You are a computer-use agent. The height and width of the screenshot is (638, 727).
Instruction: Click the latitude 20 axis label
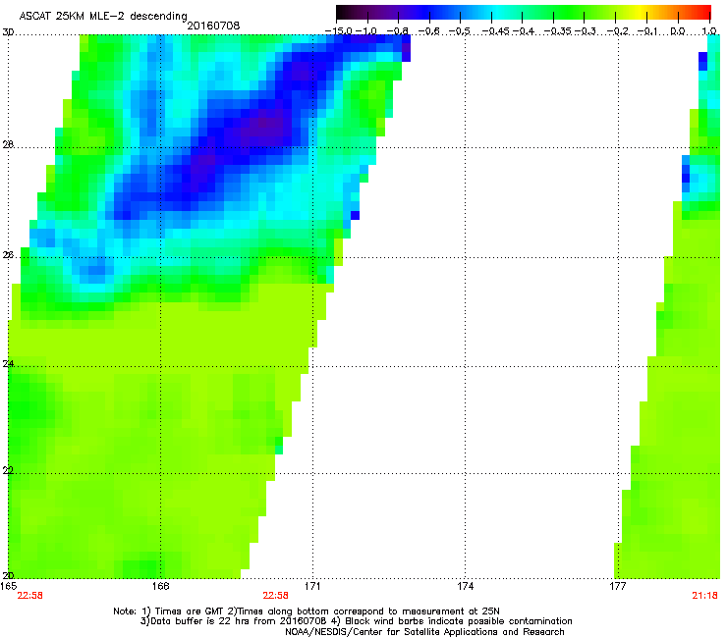point(8,575)
